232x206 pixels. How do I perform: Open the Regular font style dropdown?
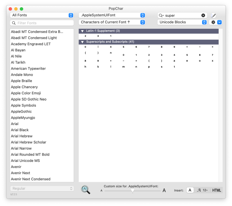pos(42,188)
